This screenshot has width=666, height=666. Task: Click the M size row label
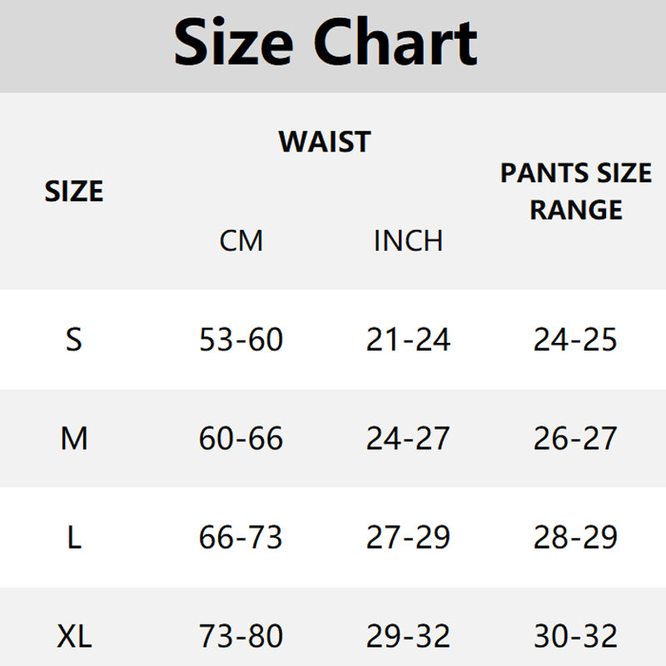[74, 439]
